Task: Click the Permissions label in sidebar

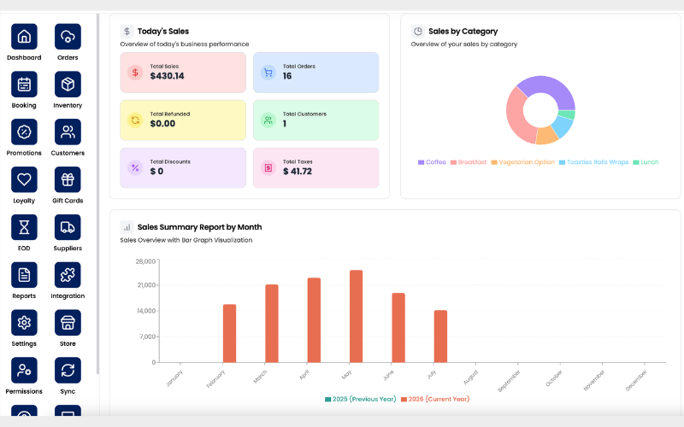Action: (24, 391)
